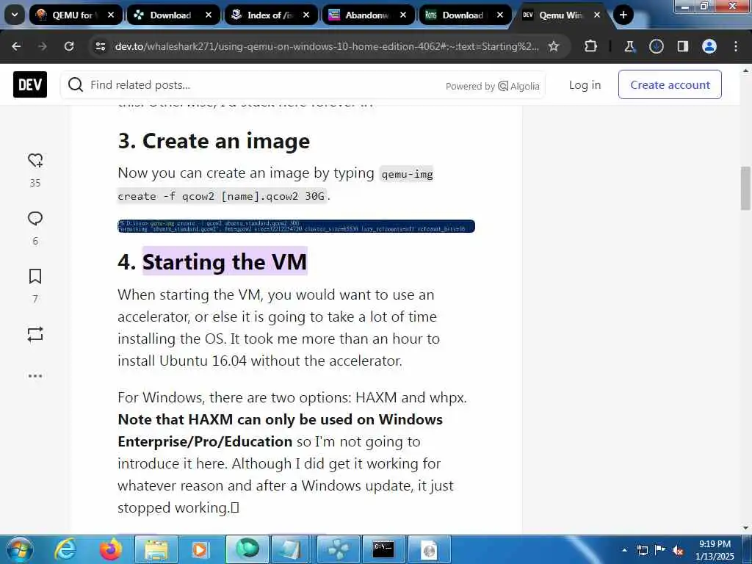Click the muted volume tray icon
This screenshot has height=564, width=752.
point(678,550)
